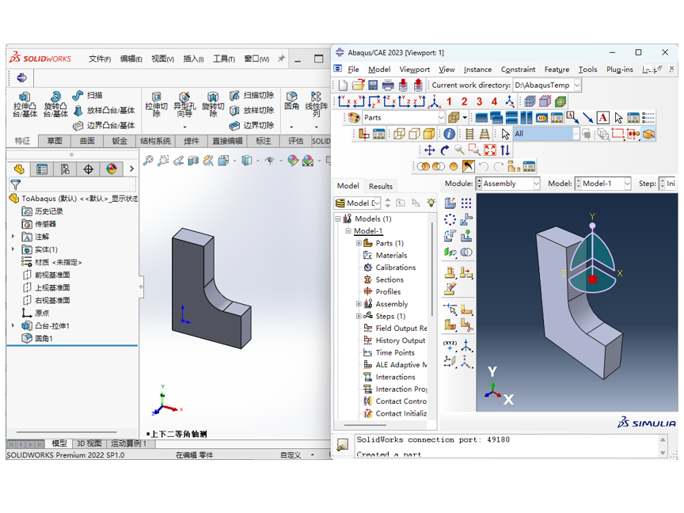Open model database folder icon in Abaqus
The width and height of the screenshot is (684, 513).
click(x=358, y=85)
